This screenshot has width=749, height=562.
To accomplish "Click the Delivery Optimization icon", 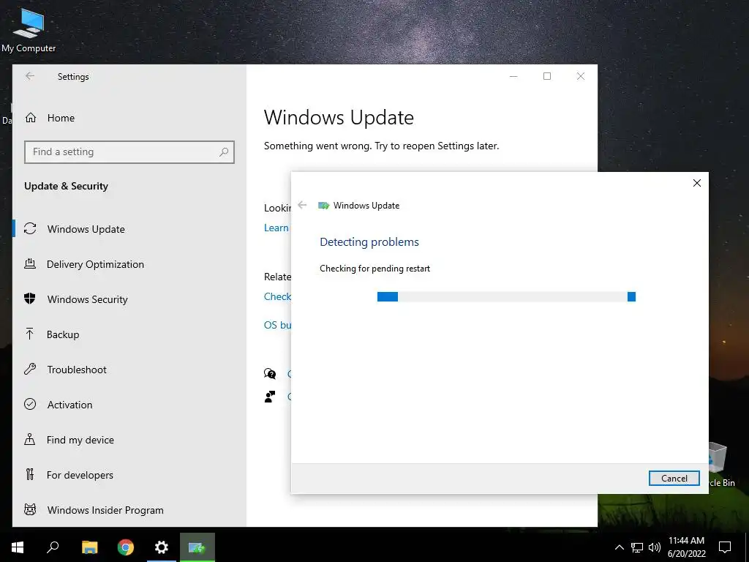I will [x=30, y=263].
